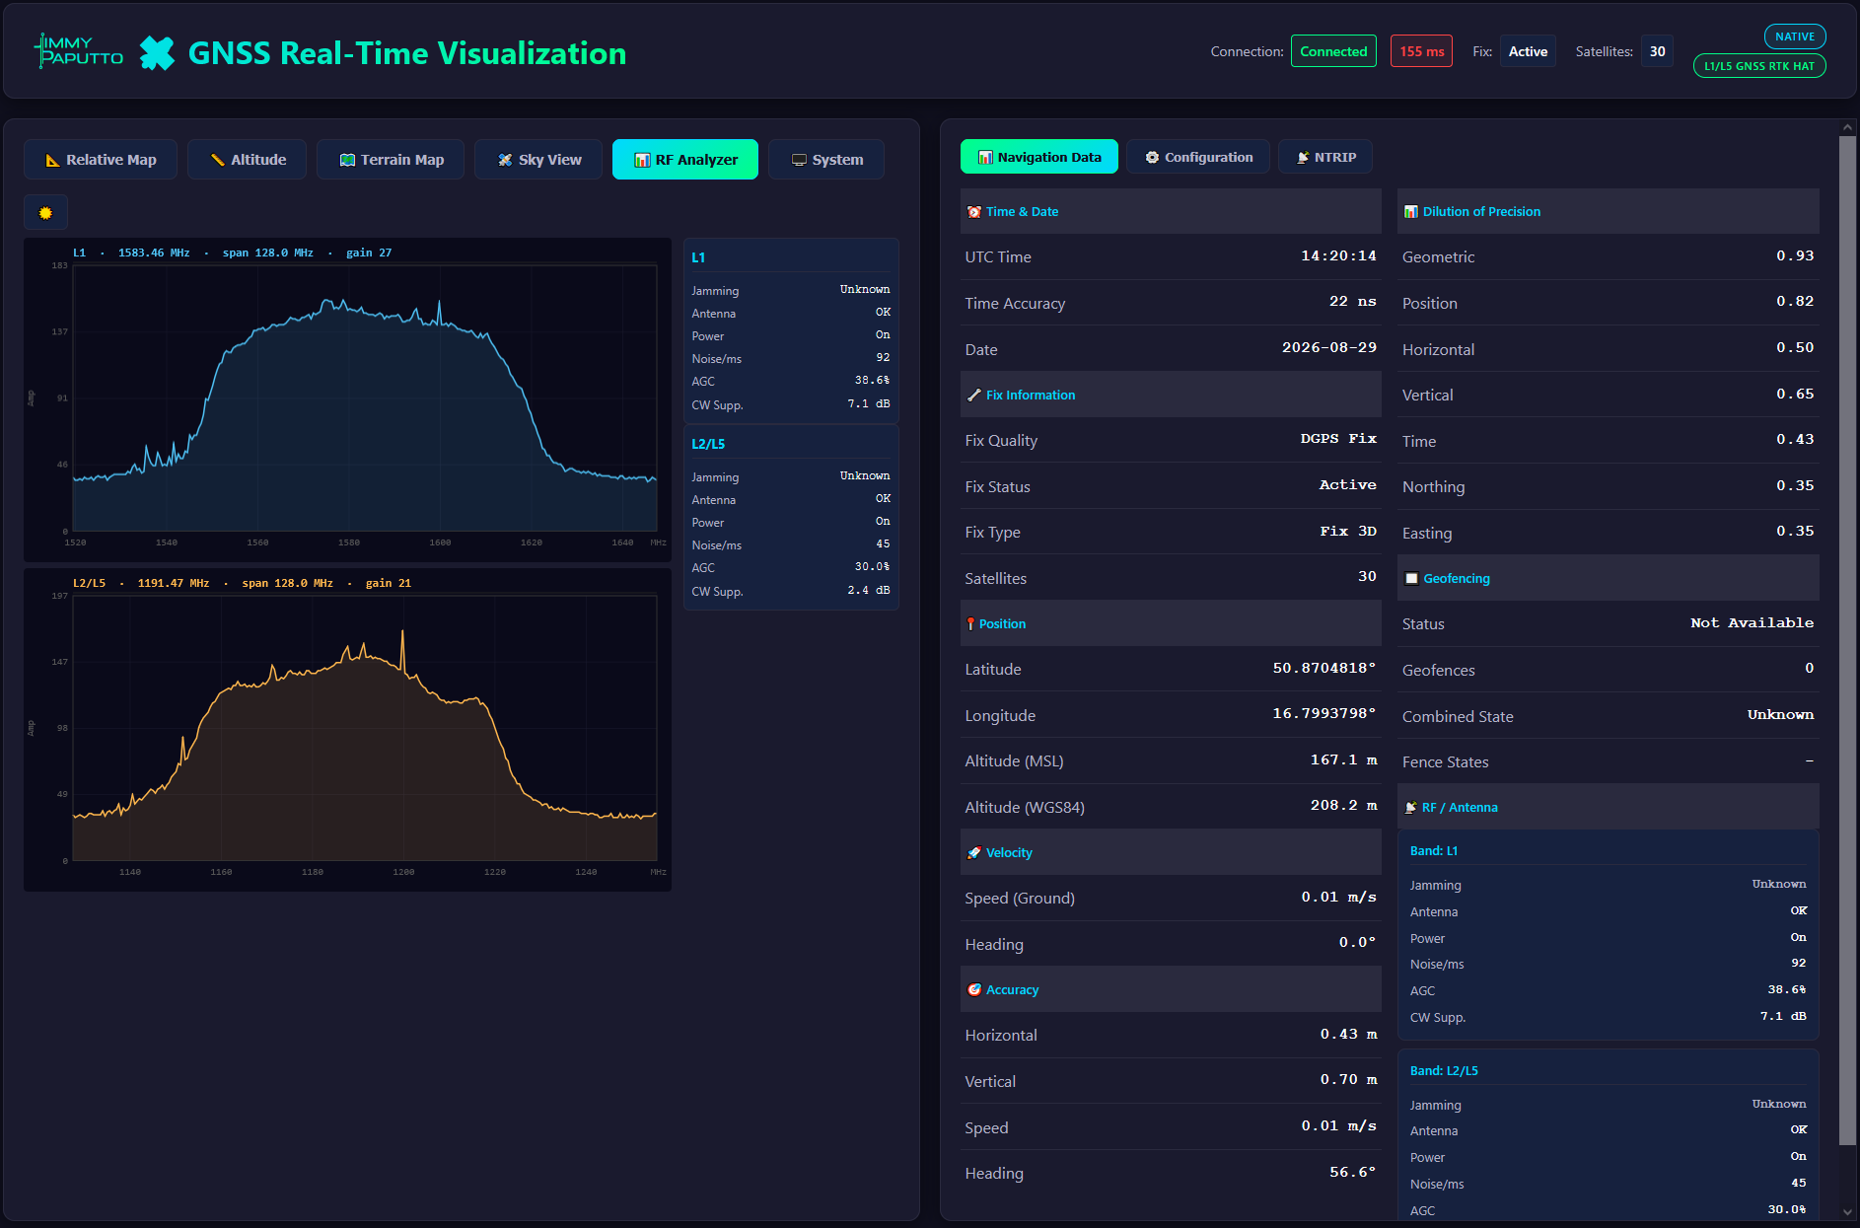Open the Configuration tab
The width and height of the screenshot is (1860, 1228).
pyautogui.click(x=1198, y=157)
